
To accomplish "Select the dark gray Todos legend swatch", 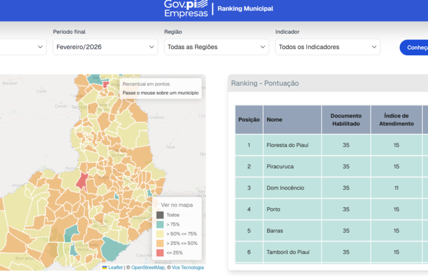I will [160, 215].
